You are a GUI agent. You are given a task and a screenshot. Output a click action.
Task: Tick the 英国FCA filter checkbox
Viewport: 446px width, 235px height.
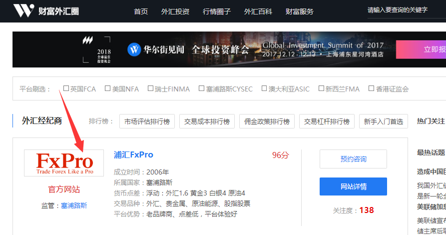[x=66, y=88]
